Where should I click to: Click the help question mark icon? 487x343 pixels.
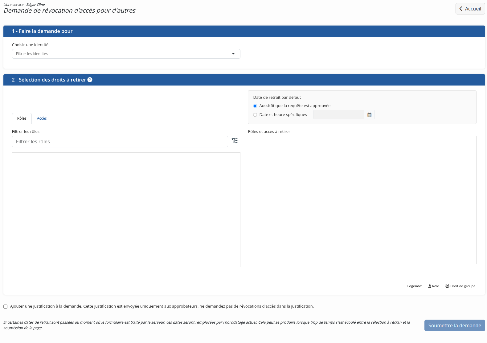[x=90, y=80]
